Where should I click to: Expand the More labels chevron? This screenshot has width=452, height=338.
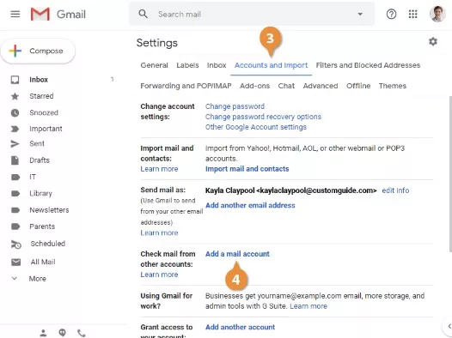15,279
